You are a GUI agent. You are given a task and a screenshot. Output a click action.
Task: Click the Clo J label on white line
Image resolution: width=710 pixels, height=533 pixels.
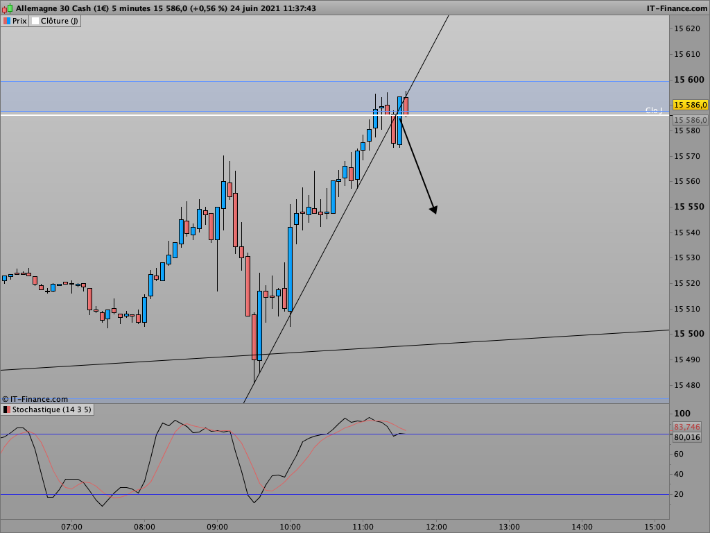point(654,110)
